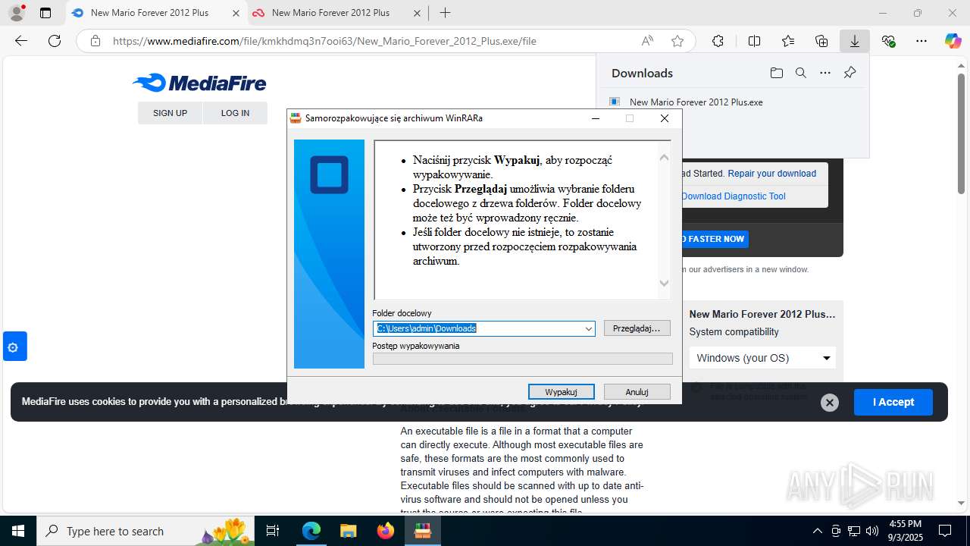This screenshot has width=970, height=546.
Task: Open more options in Downloads panel
Action: [825, 73]
